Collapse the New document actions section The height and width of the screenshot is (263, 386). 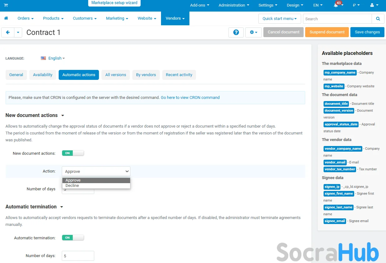(x=35, y=115)
